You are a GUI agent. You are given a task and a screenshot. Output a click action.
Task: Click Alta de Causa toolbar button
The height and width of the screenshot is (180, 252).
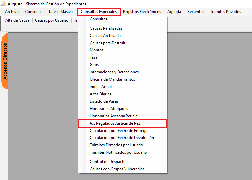(17, 20)
